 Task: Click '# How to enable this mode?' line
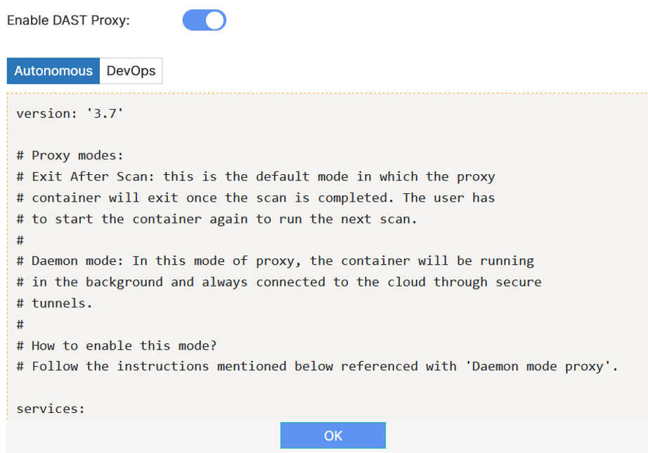point(116,345)
